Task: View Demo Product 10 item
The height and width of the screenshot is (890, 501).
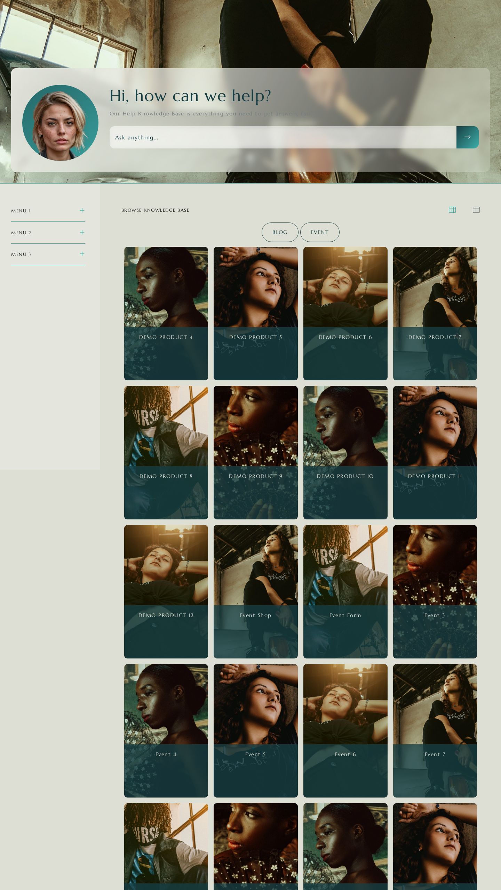Action: pyautogui.click(x=345, y=452)
